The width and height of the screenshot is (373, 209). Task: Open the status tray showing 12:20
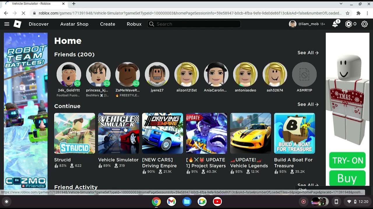[357, 201]
